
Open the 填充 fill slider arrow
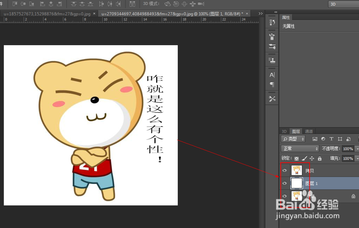click(x=357, y=158)
